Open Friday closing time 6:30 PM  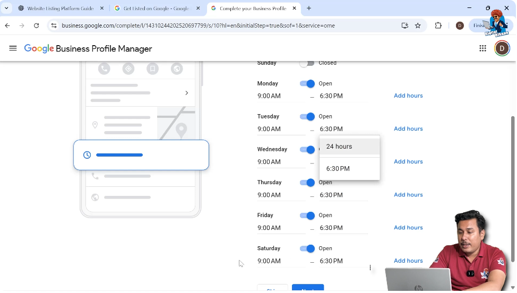point(343,228)
